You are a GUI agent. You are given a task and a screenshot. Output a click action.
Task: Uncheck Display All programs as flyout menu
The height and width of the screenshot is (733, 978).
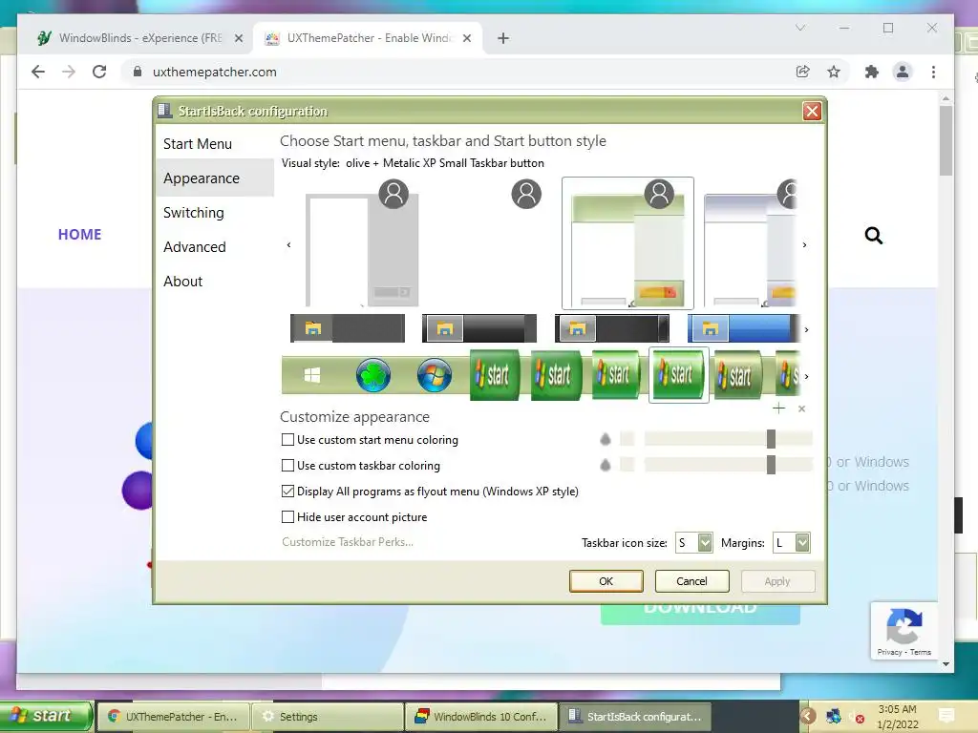pos(287,492)
